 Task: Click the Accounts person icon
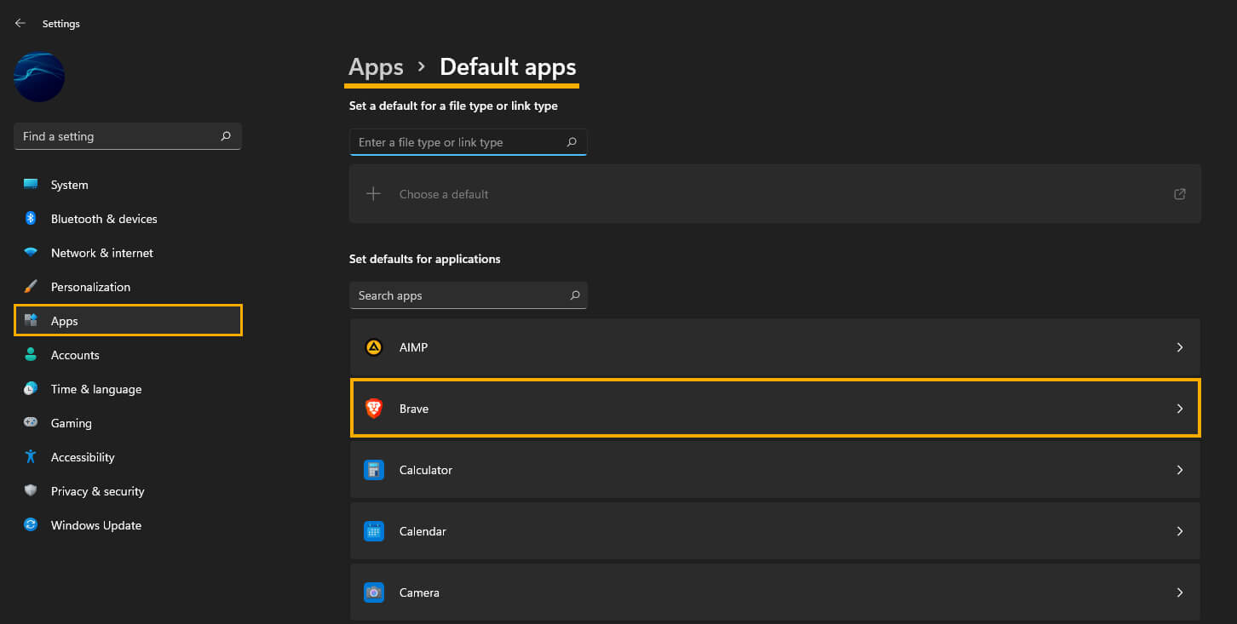[31, 355]
